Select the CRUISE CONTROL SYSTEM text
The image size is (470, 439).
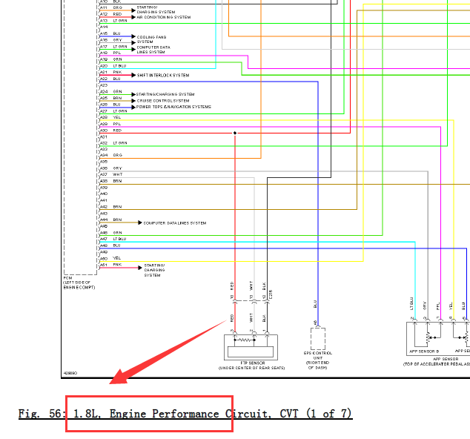coord(163,101)
